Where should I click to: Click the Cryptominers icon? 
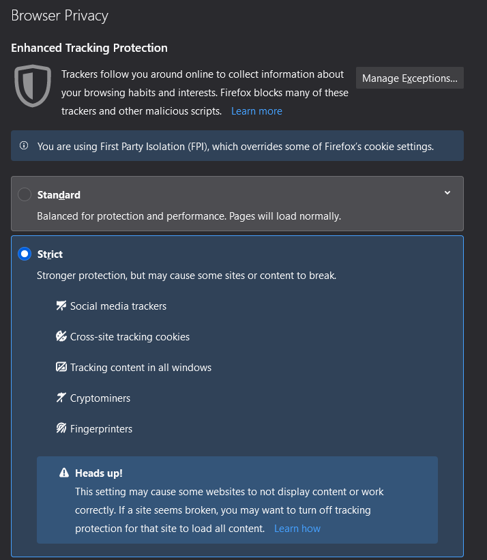click(61, 398)
